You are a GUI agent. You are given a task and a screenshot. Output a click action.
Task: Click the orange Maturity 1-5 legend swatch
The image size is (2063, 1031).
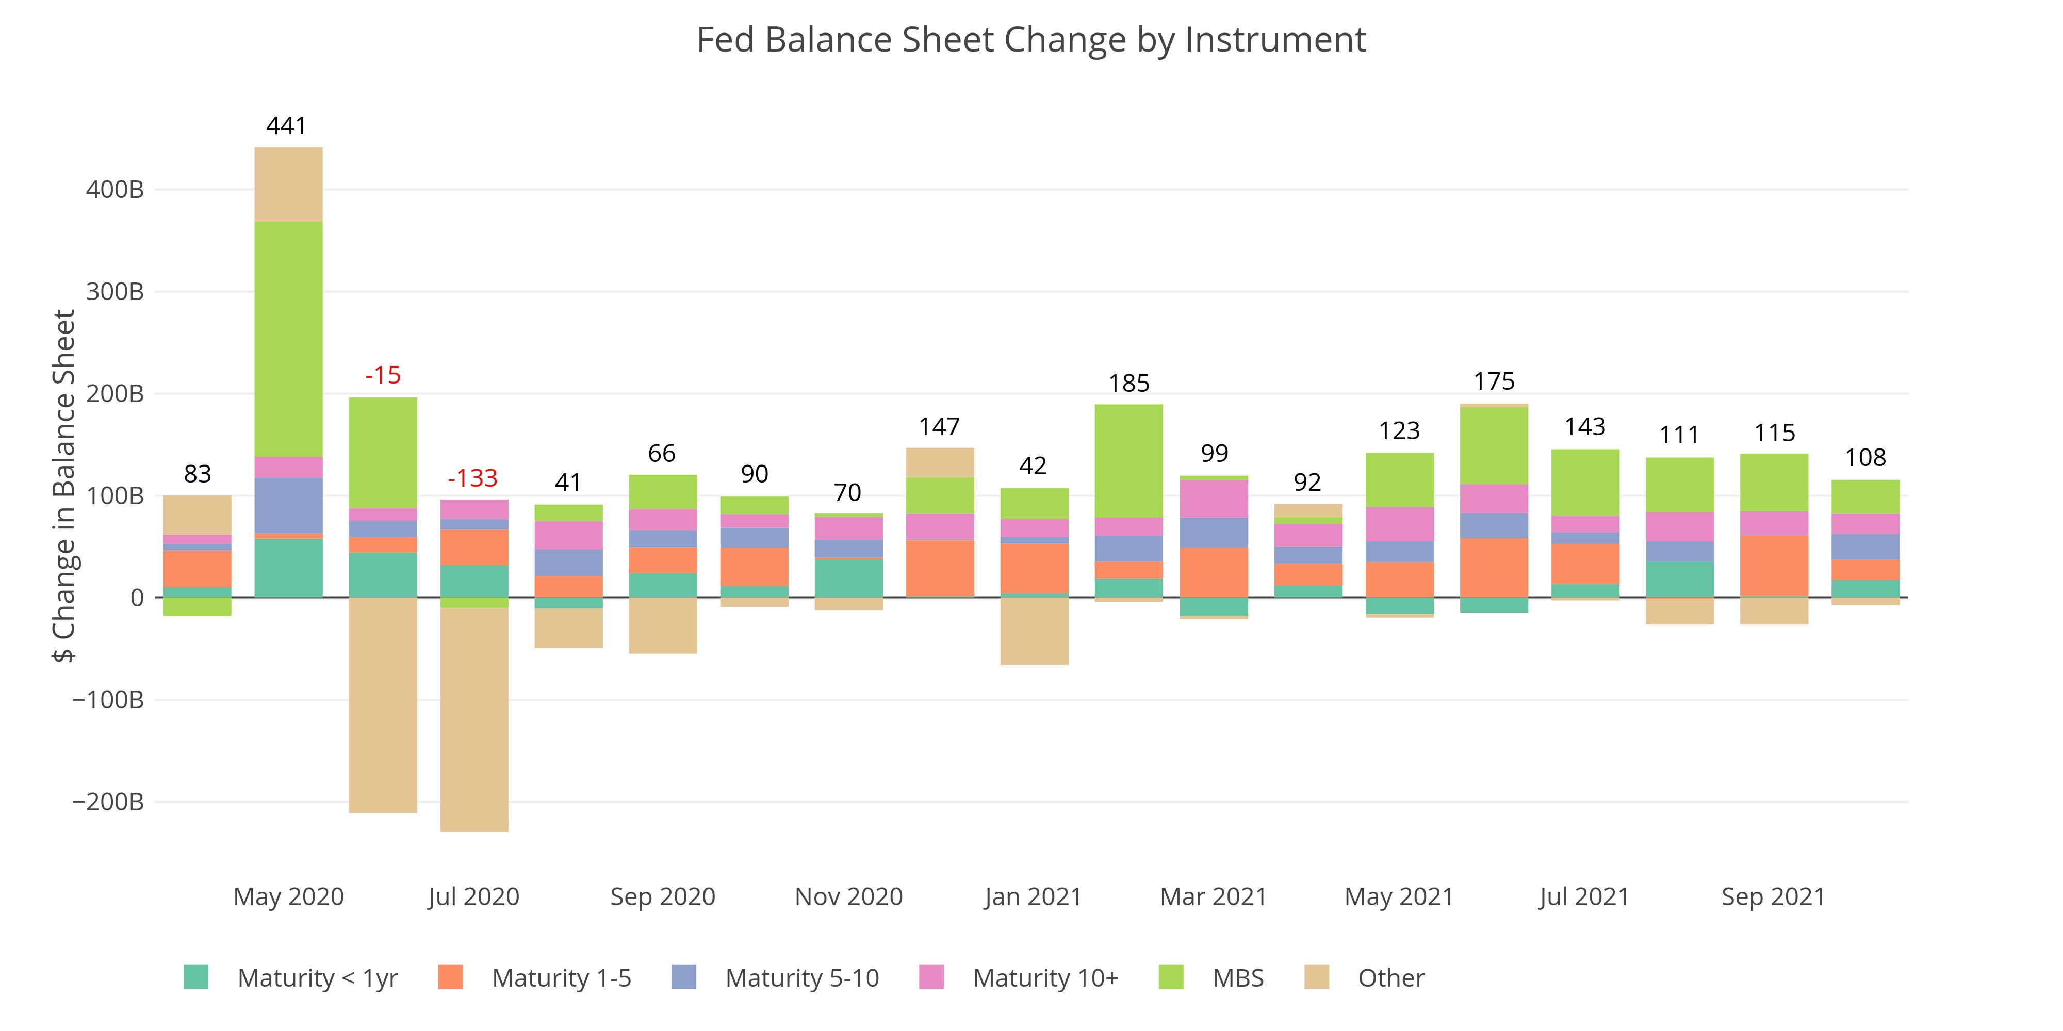450,977
